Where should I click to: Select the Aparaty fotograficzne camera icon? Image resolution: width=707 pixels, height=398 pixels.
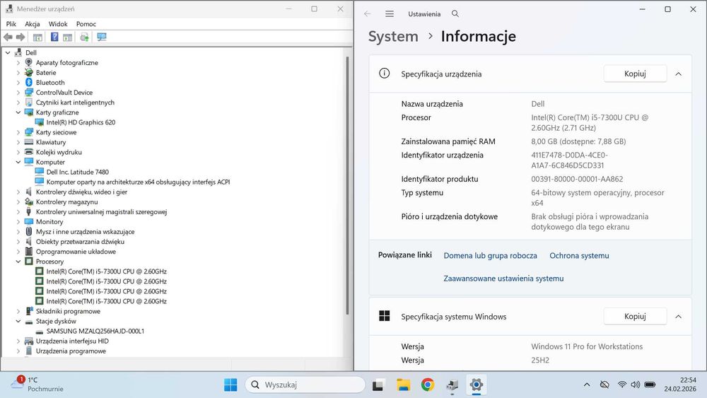click(29, 63)
